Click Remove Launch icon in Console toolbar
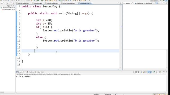170x95 pixels. (136, 72)
